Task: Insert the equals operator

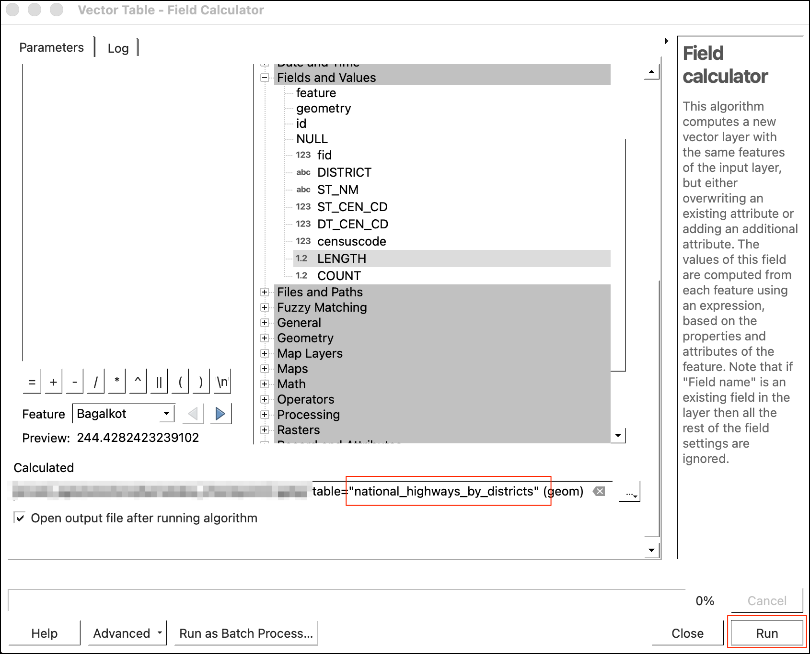Action: click(32, 382)
